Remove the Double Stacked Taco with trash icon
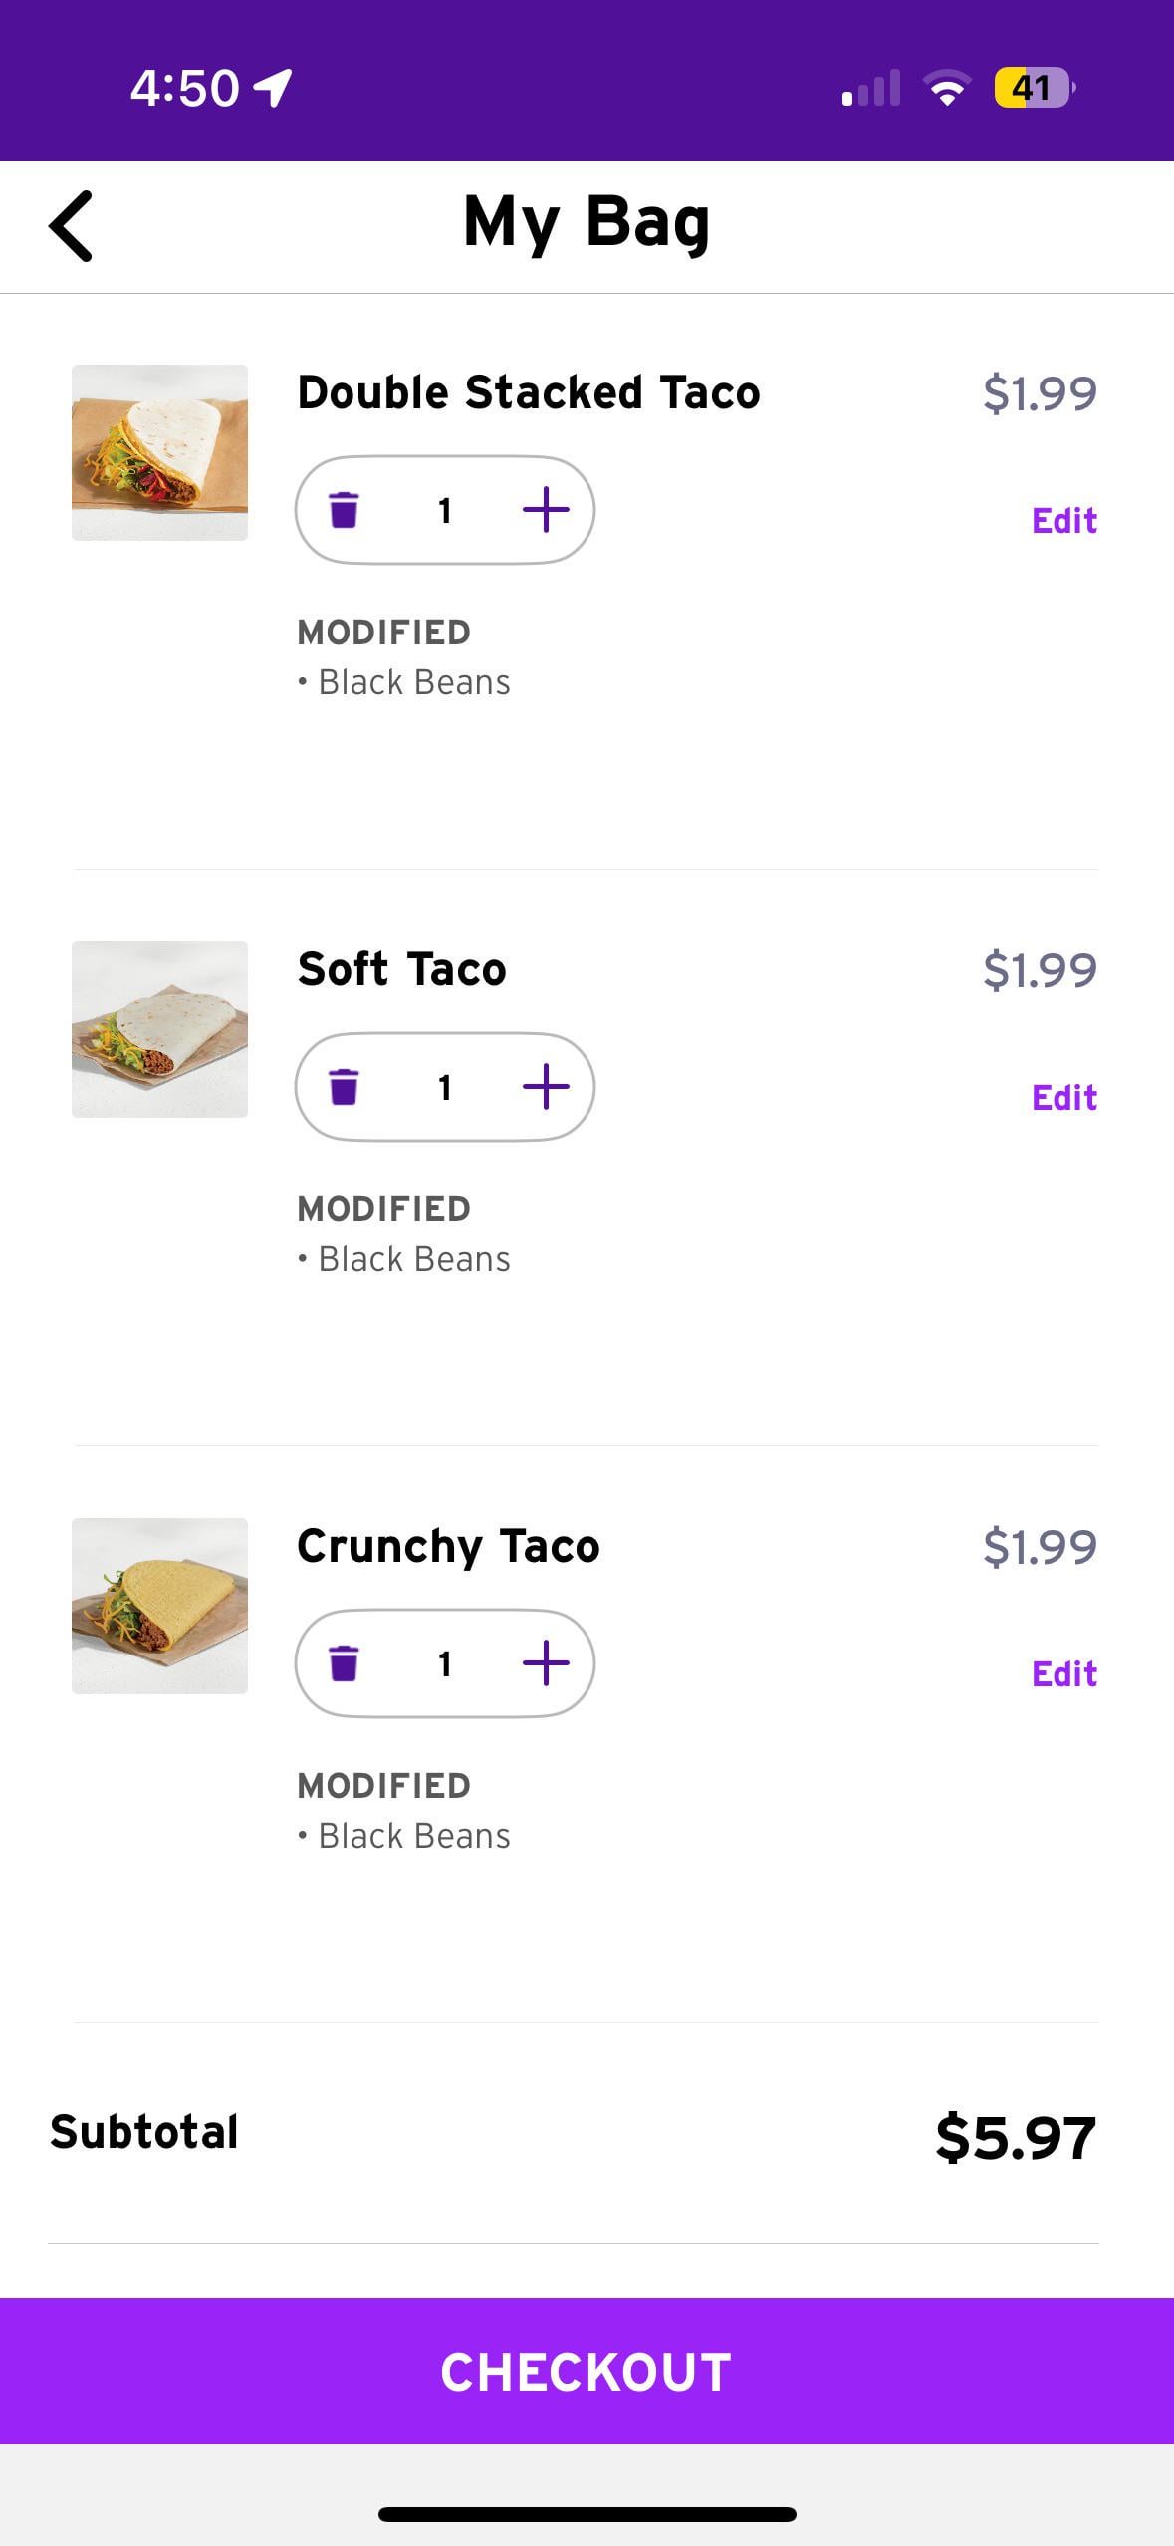This screenshot has width=1174, height=2546. [344, 510]
